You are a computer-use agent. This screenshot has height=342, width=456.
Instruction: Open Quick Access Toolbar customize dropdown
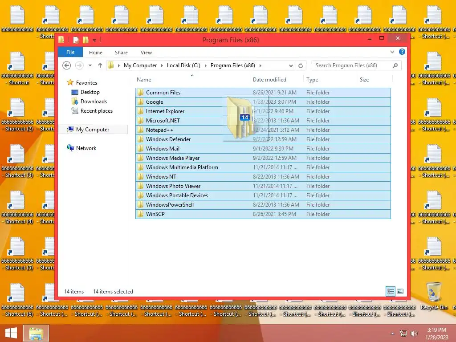pos(94,40)
